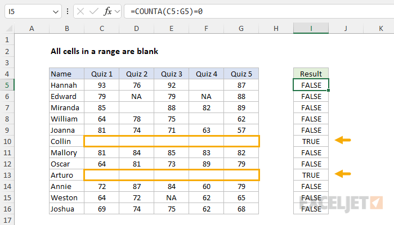This screenshot has width=394, height=225.
Task: Select column C header
Action: pyautogui.click(x=102, y=28)
